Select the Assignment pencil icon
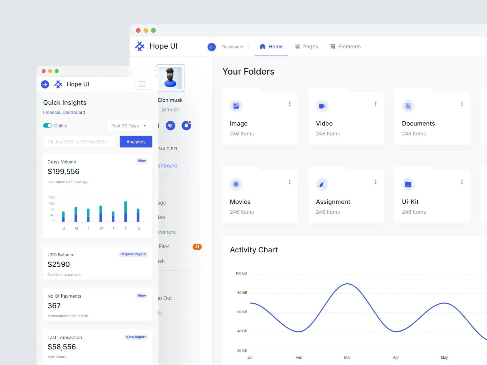 click(x=322, y=184)
